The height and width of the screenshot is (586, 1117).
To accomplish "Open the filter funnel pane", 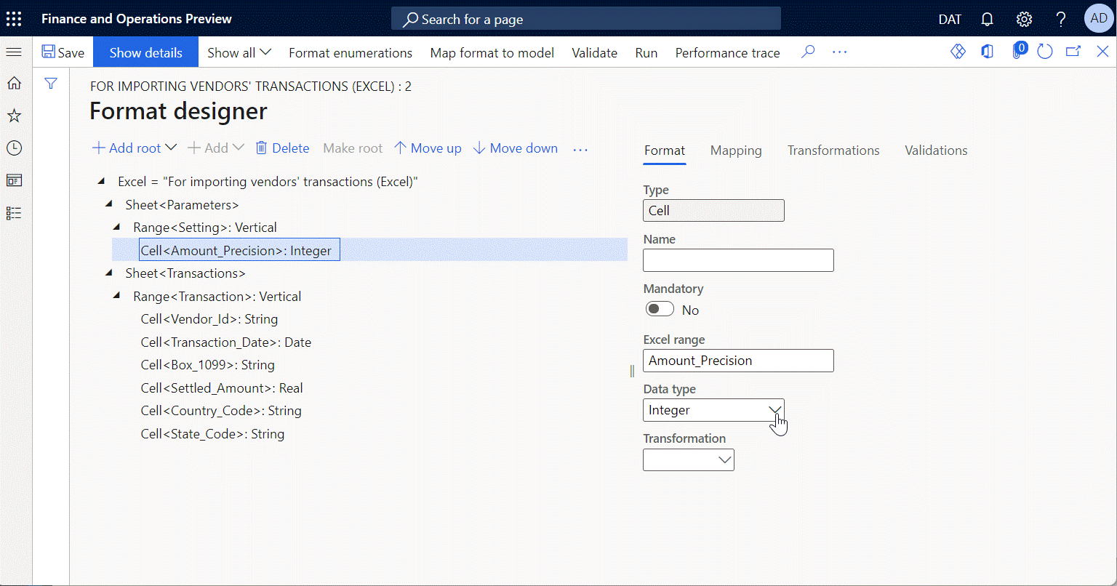I will coord(51,84).
